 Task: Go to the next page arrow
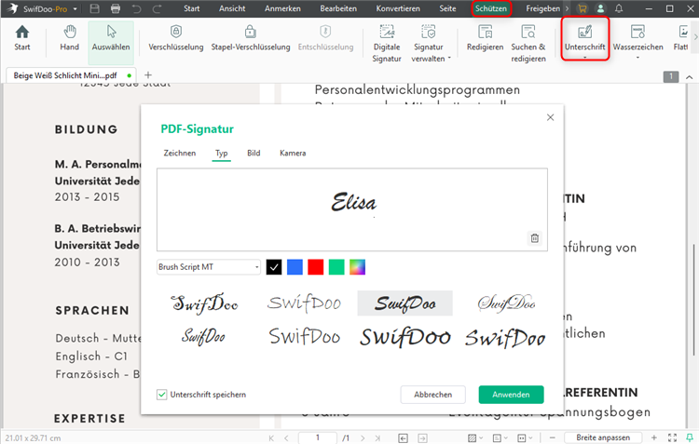(363, 438)
